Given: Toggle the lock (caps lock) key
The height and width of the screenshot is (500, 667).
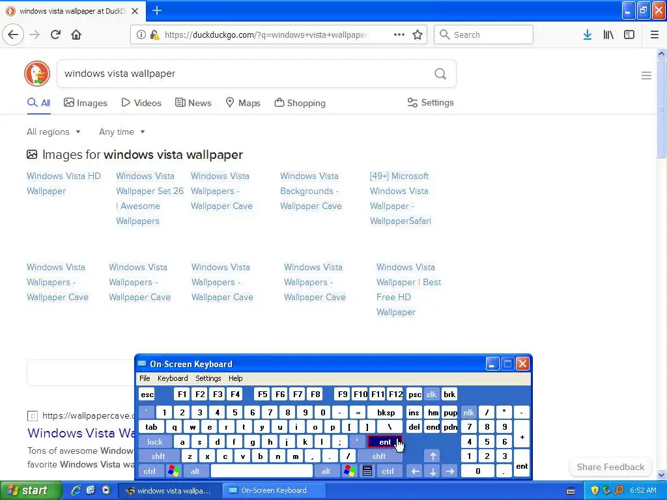Looking at the screenshot, I should click(x=155, y=442).
